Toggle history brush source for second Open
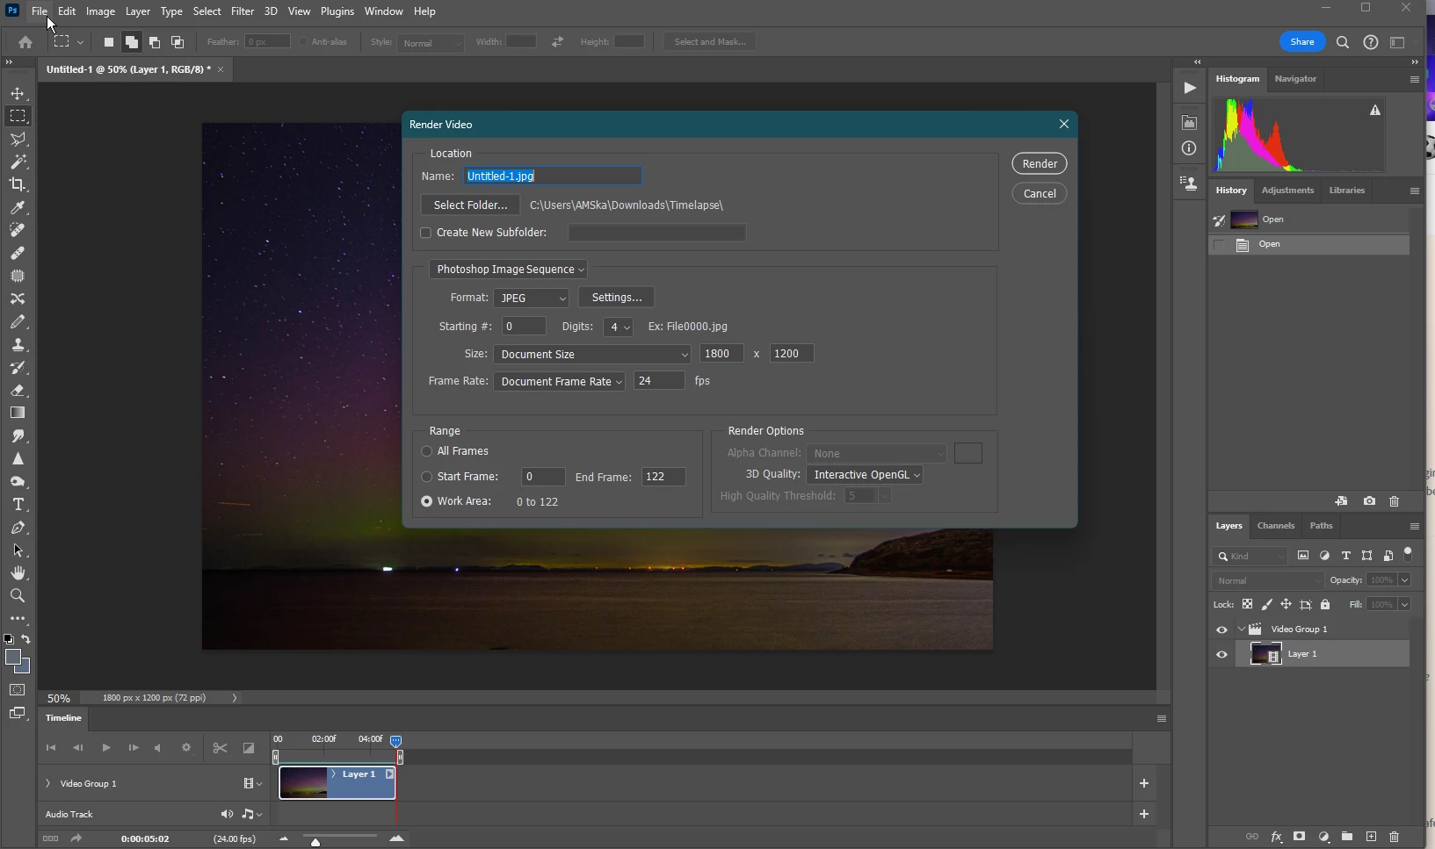Image resolution: width=1435 pixels, height=849 pixels. click(x=1219, y=244)
